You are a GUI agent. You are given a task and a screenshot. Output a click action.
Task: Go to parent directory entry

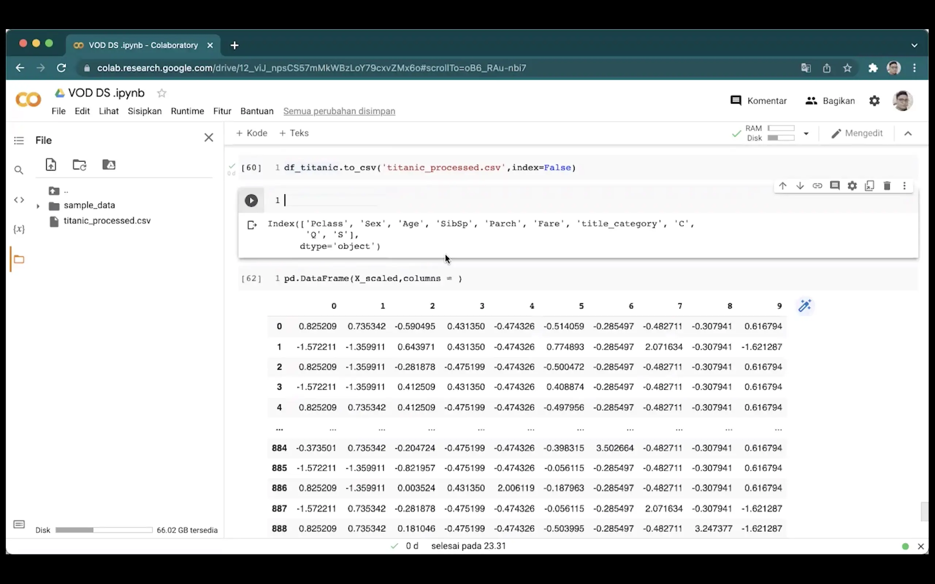[59, 191]
